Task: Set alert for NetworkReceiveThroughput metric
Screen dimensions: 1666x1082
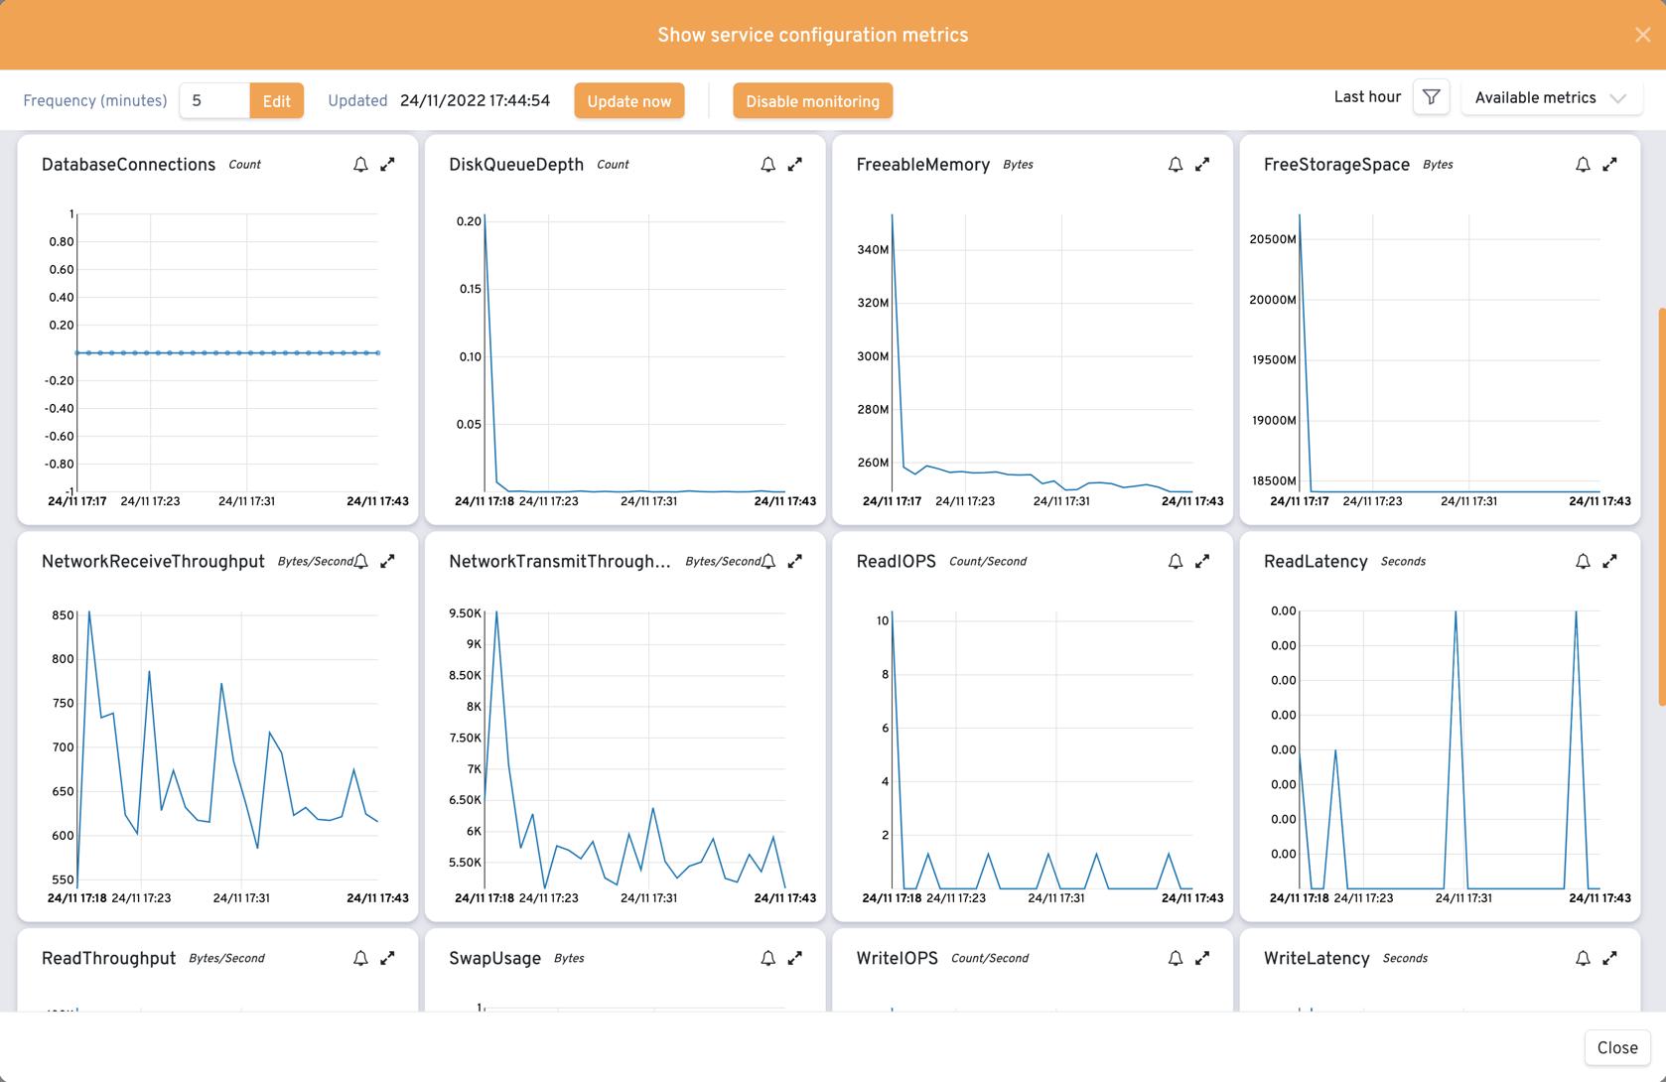Action: click(x=360, y=562)
